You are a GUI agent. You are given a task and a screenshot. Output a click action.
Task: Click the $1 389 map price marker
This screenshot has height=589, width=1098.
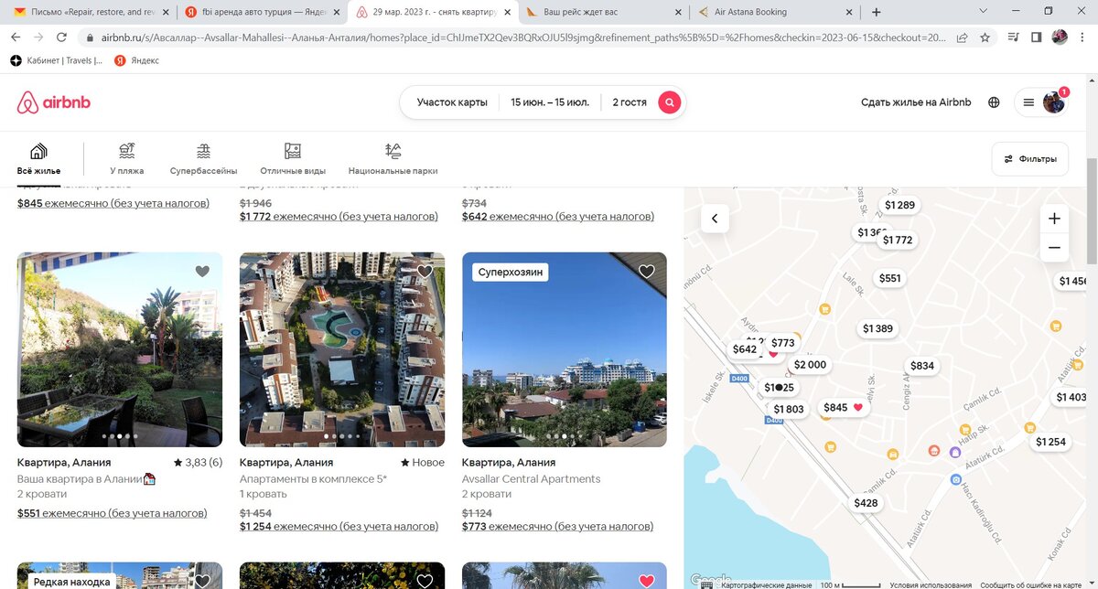point(877,328)
